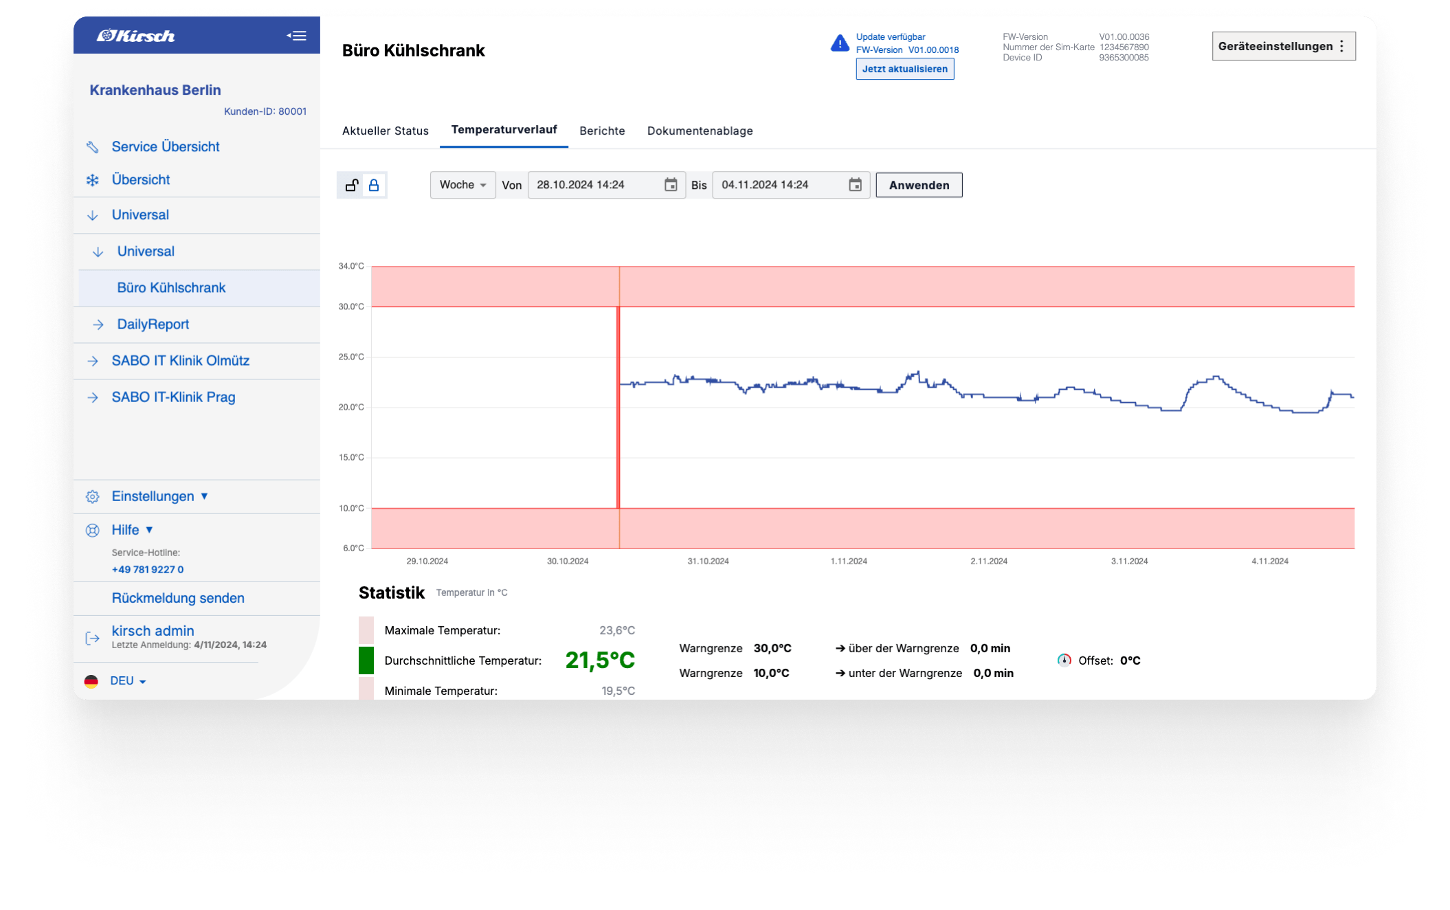Viewport: 1450px width, 910px height.
Task: Click the Kirsch logo
Action: click(x=136, y=36)
